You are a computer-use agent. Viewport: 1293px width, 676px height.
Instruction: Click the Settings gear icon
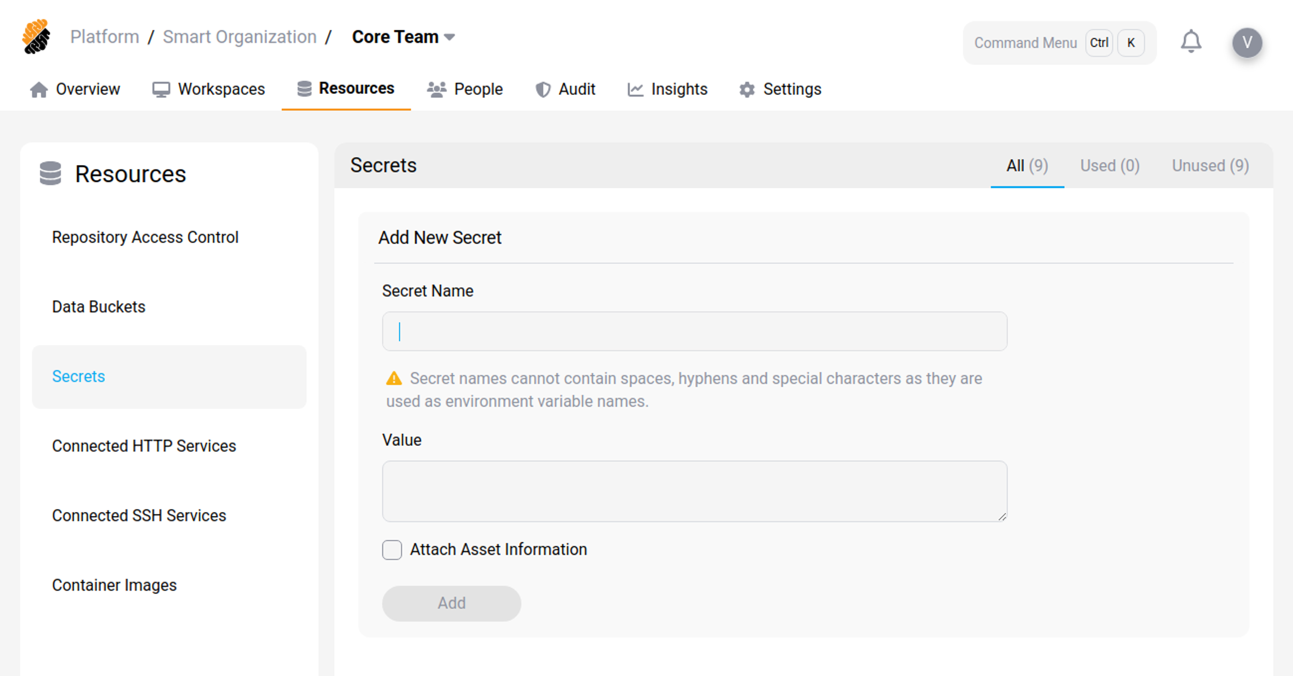point(747,90)
